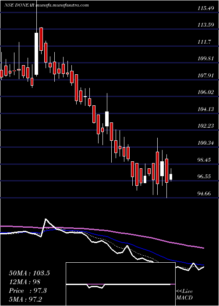Select the 113.59 price axis label

[205, 25]
